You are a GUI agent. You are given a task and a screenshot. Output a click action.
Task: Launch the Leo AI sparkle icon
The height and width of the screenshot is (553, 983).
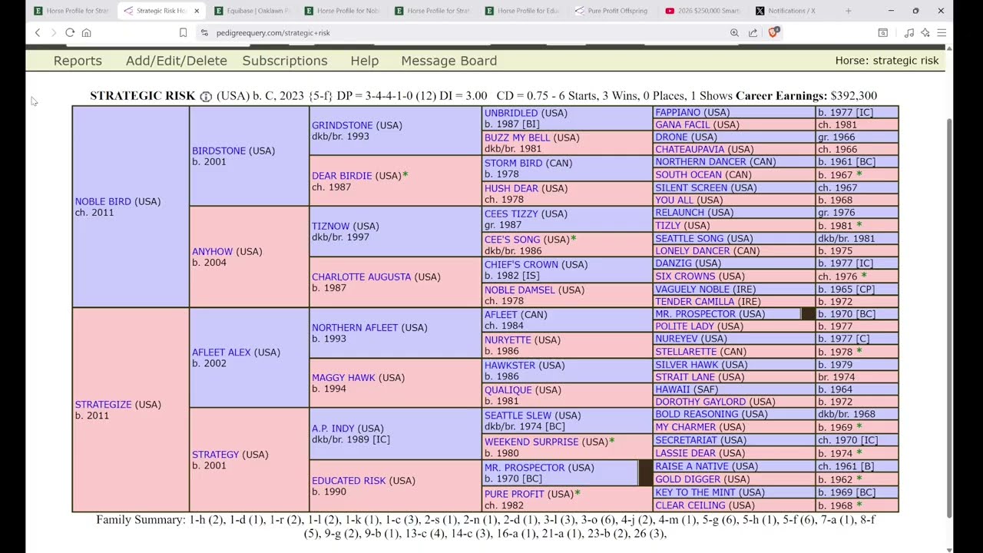[925, 32]
